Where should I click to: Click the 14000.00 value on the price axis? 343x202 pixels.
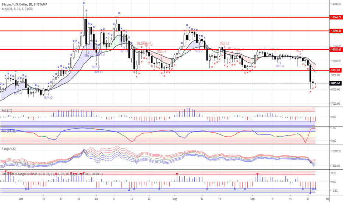(336, 4)
